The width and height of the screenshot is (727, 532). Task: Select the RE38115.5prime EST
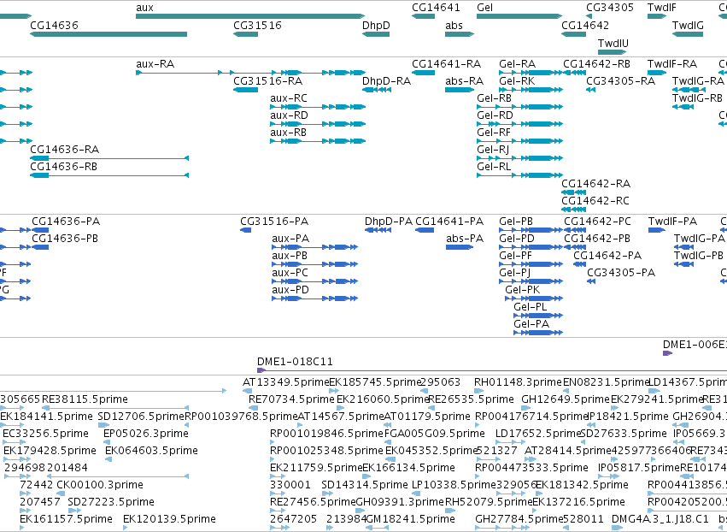(115, 408)
